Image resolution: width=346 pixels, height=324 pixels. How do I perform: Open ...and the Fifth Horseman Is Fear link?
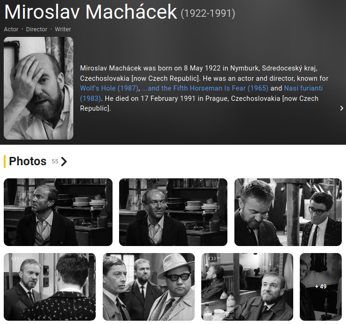(x=205, y=88)
